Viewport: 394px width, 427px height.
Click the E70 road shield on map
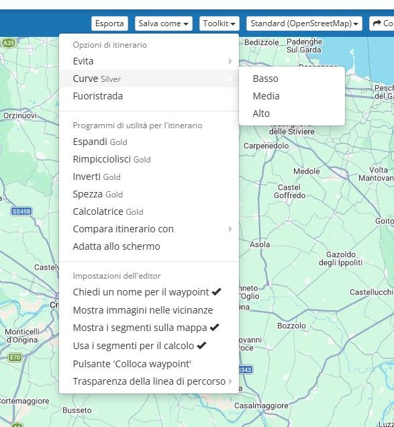tap(15, 357)
